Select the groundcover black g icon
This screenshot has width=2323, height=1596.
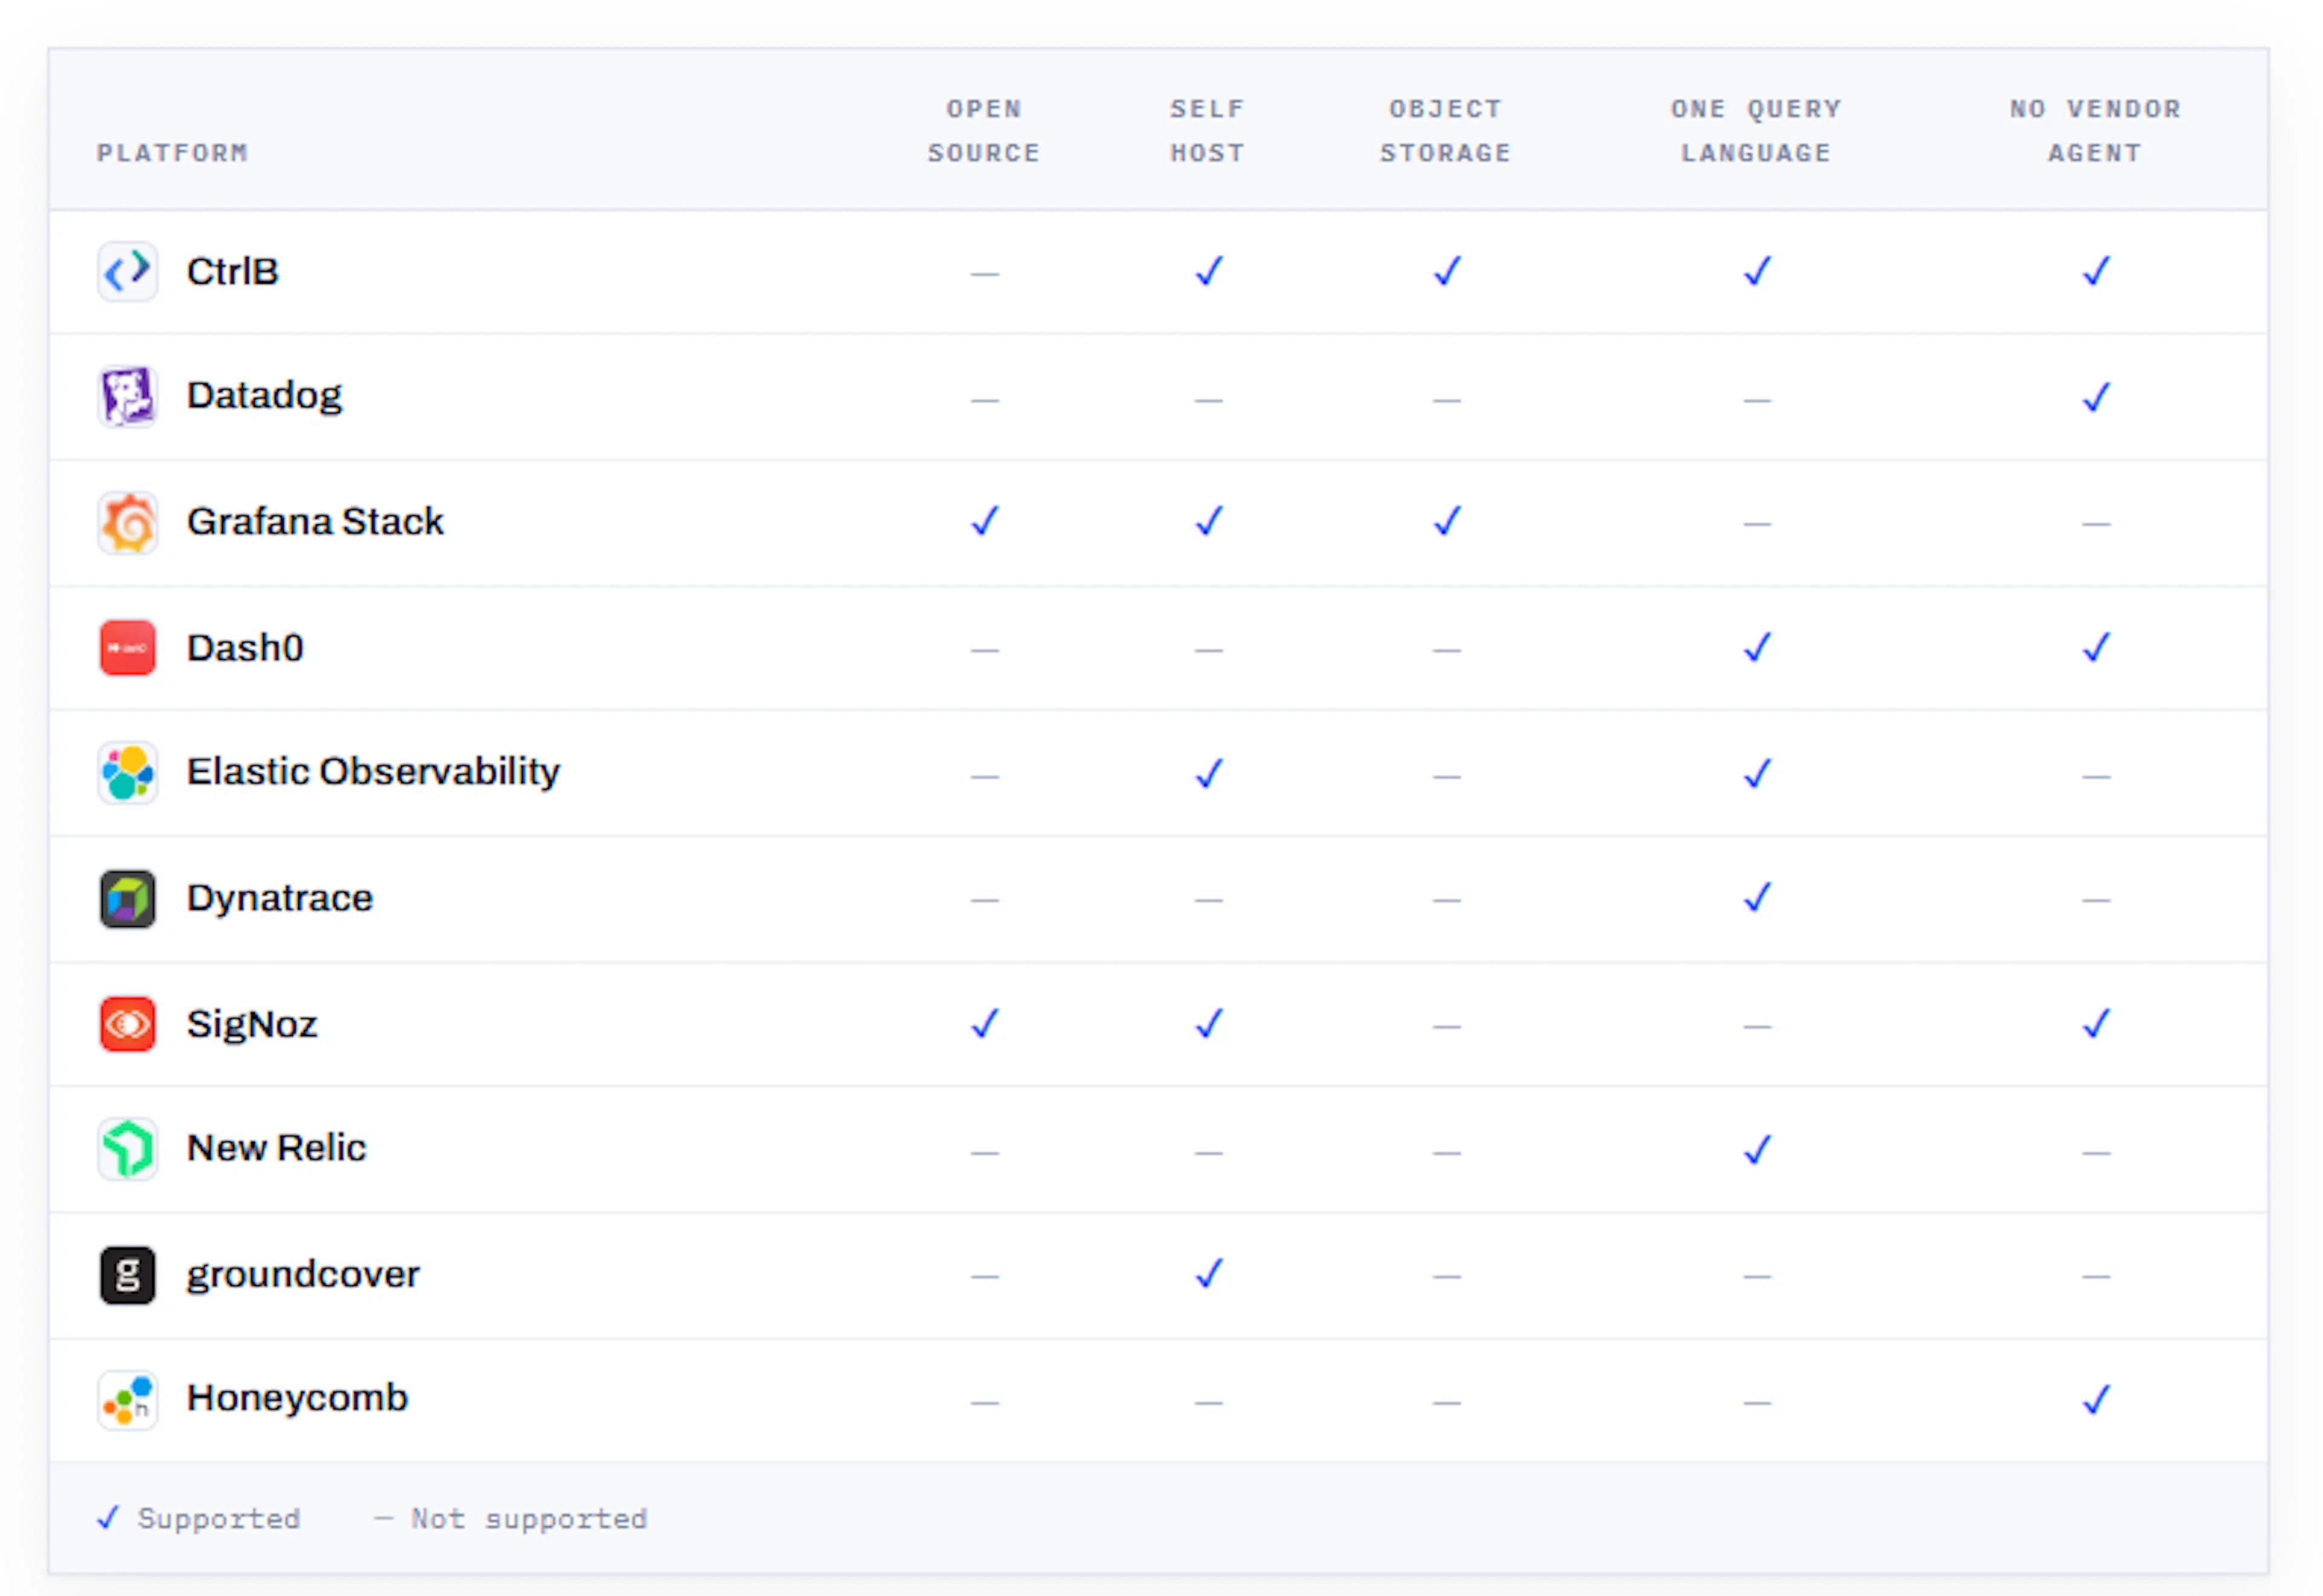(127, 1275)
